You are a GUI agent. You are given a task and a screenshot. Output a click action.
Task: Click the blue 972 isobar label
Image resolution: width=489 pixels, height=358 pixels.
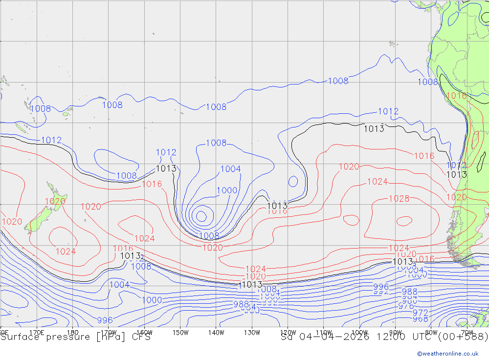coord(420,313)
